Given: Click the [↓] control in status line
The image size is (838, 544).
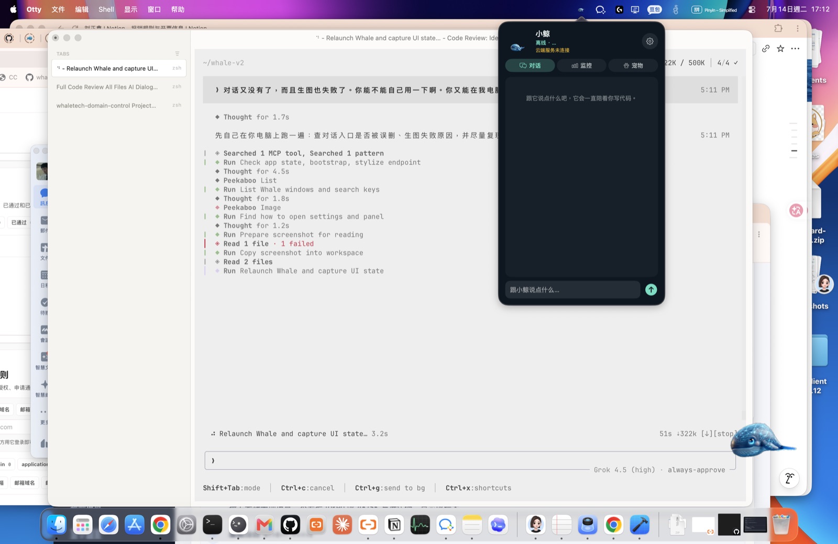Looking at the screenshot, I should click(707, 434).
